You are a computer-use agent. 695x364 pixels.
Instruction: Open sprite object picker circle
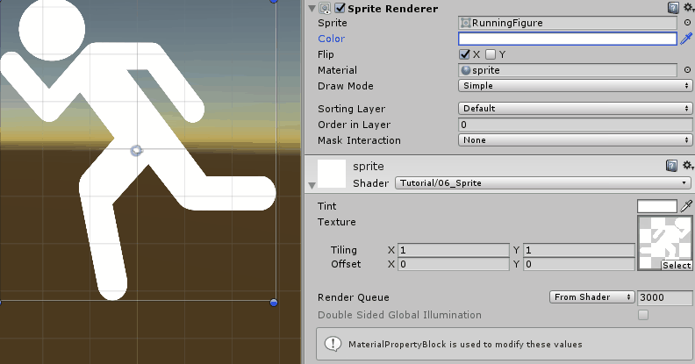pos(687,23)
